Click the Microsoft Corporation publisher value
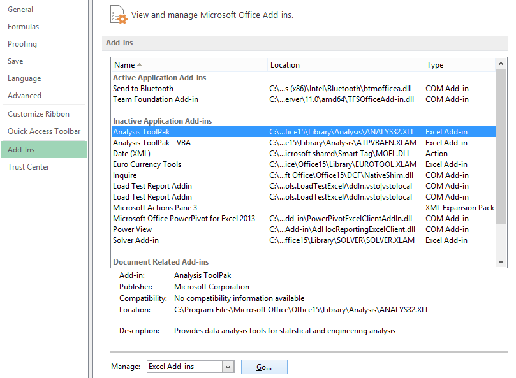Viewport: 516px width, 378px height. (x=212, y=287)
